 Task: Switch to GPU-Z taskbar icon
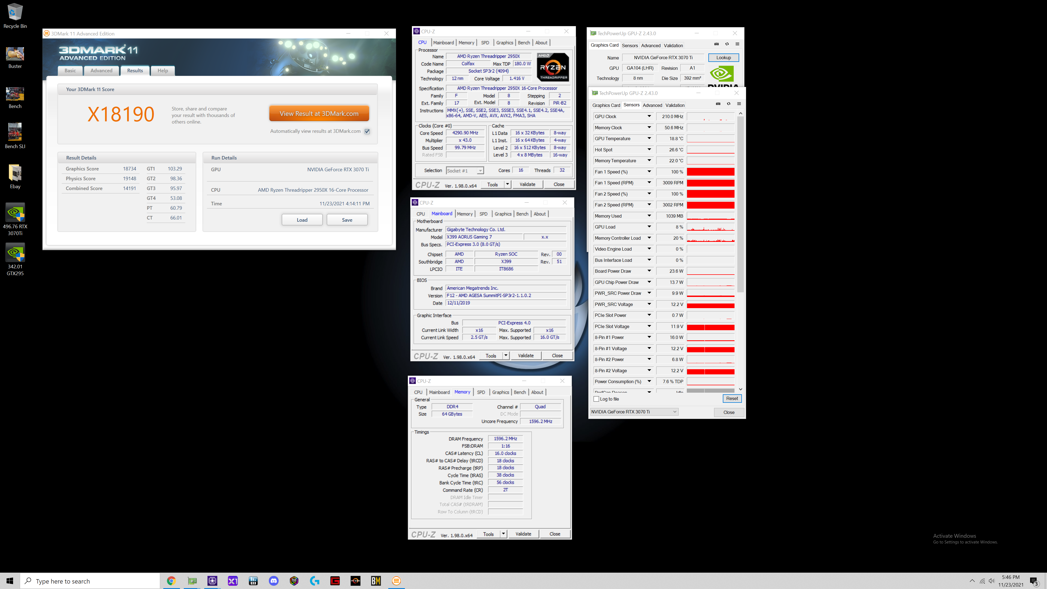tap(192, 581)
